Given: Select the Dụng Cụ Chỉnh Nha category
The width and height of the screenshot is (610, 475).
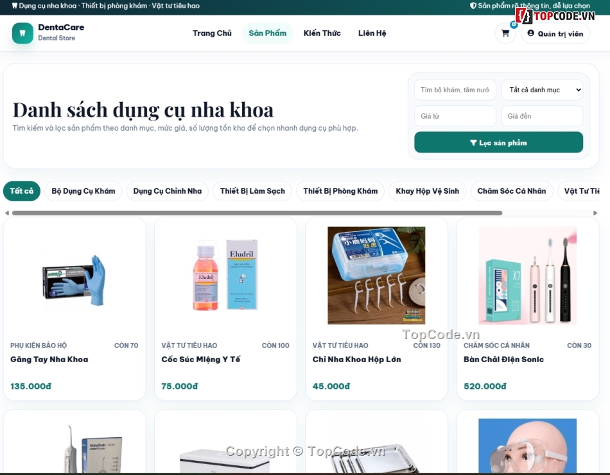Looking at the screenshot, I should 168,191.
